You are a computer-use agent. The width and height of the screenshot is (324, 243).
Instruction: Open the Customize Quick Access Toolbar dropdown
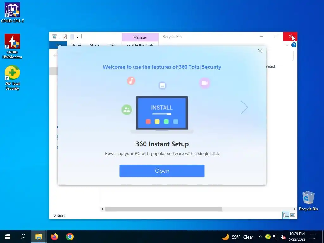(x=78, y=37)
